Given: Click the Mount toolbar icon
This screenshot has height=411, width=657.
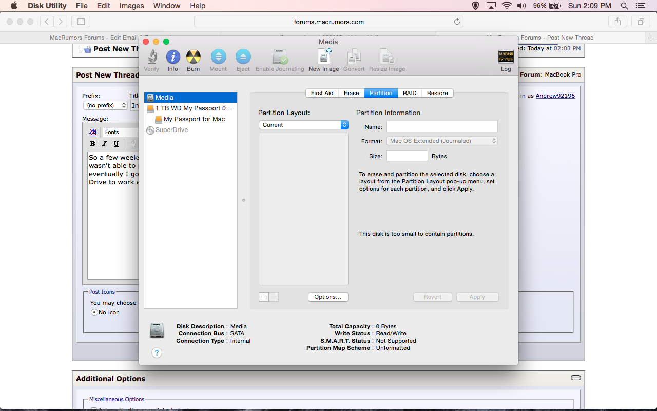Looking at the screenshot, I should (218, 60).
